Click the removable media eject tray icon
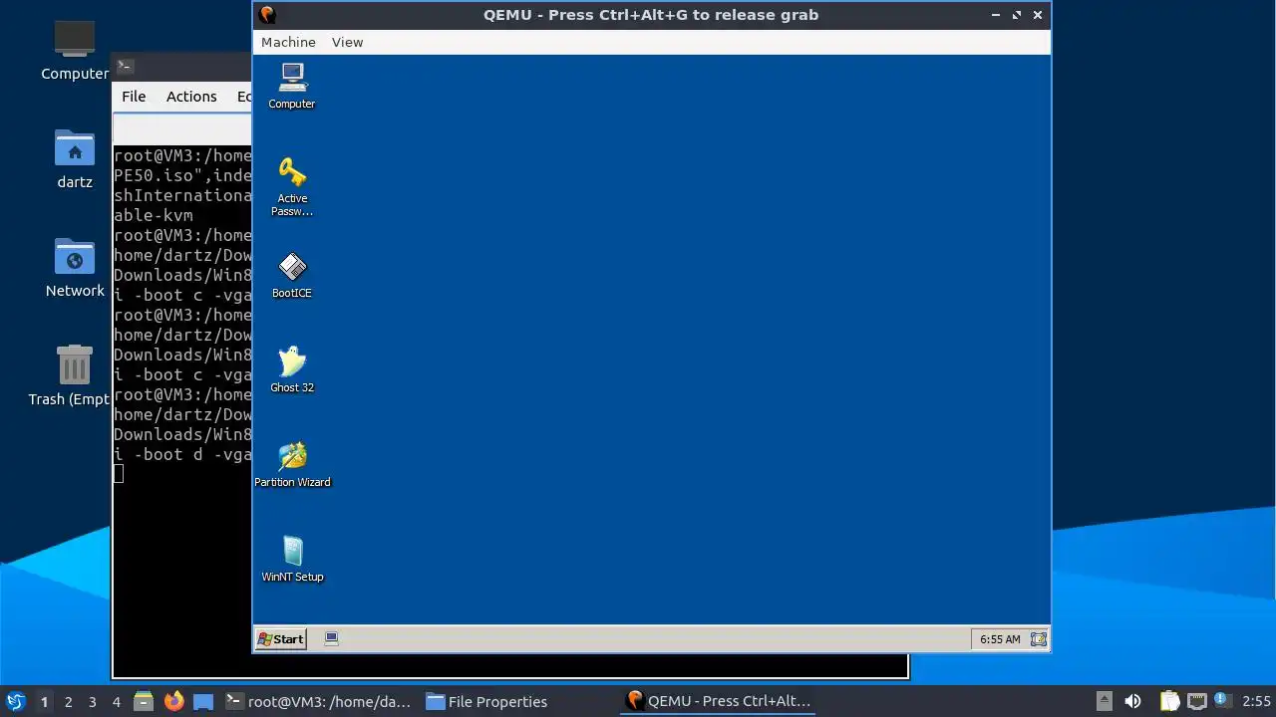 tap(1104, 701)
